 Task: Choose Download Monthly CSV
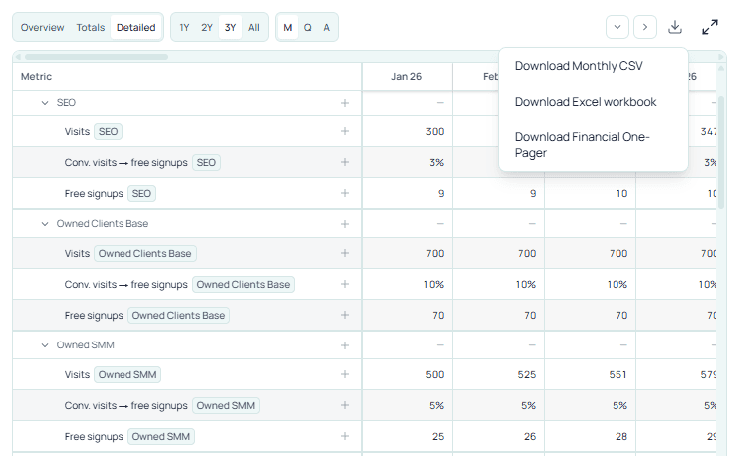pos(594,66)
